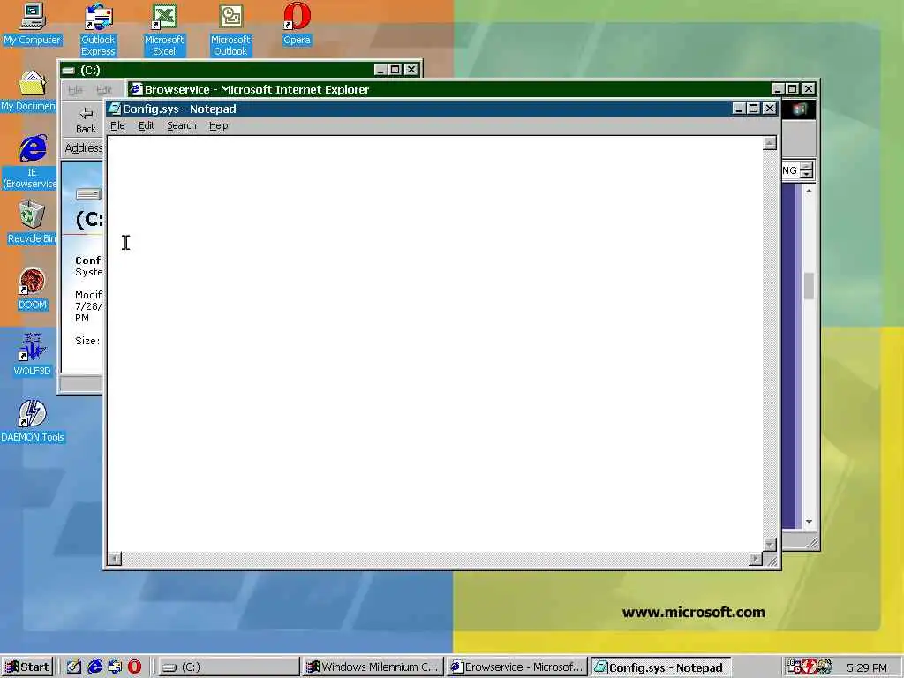Click the Config.sys - Notepad taskbar button

[661, 667]
